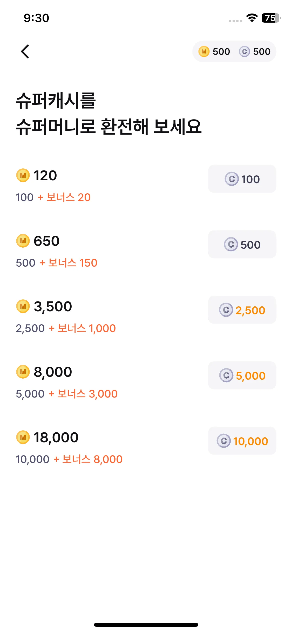Exchange 500 supercash button

(x=242, y=244)
